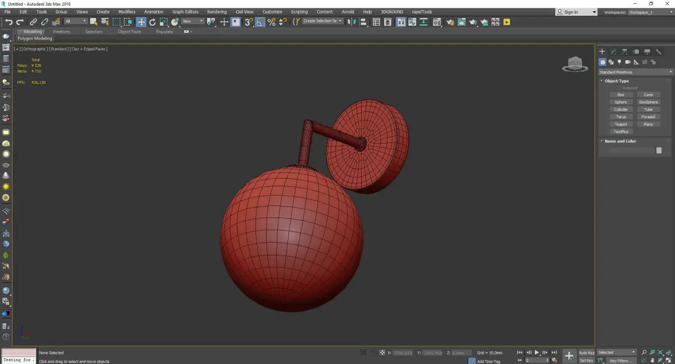Click the Torus primitive button

click(x=621, y=116)
